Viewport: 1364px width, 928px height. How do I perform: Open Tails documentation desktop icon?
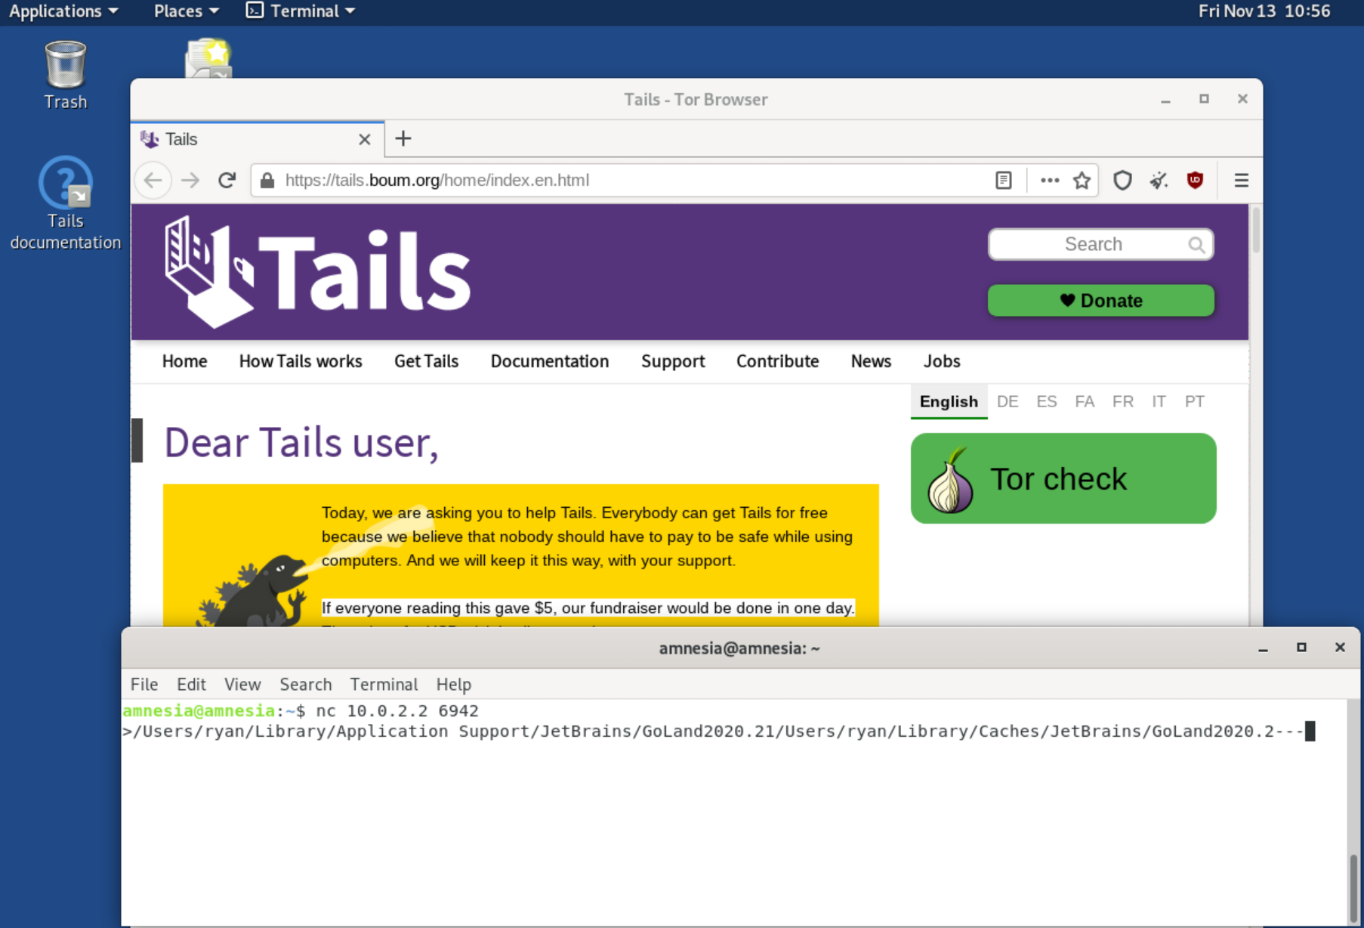(66, 203)
